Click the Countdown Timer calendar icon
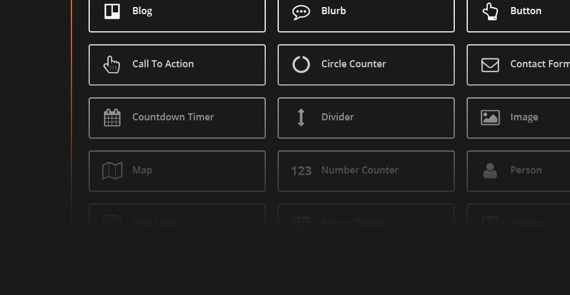Viewport: 570px width, 295px height. coord(112,117)
